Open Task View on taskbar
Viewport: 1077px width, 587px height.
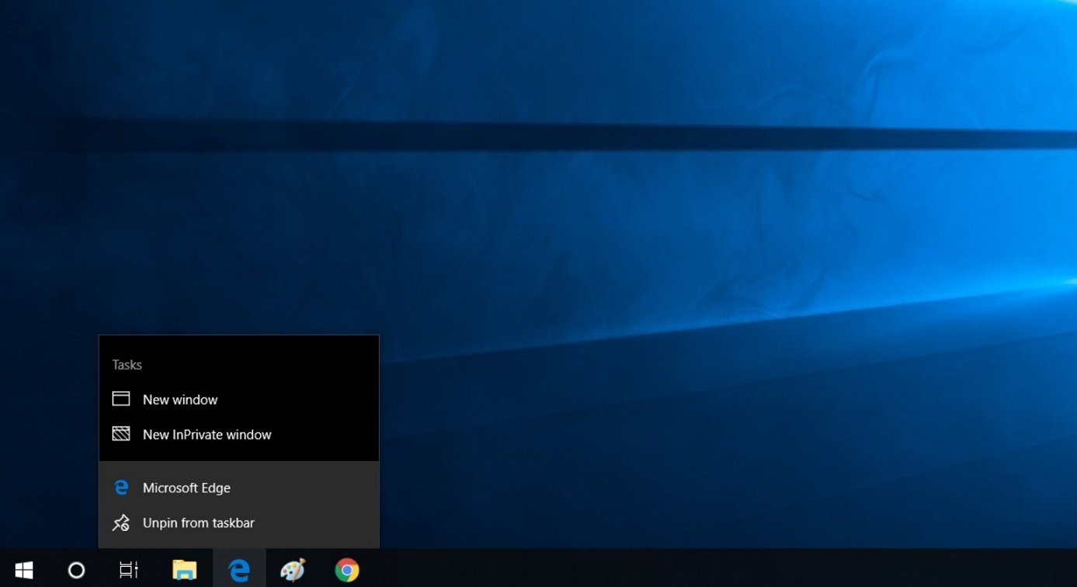(x=129, y=570)
